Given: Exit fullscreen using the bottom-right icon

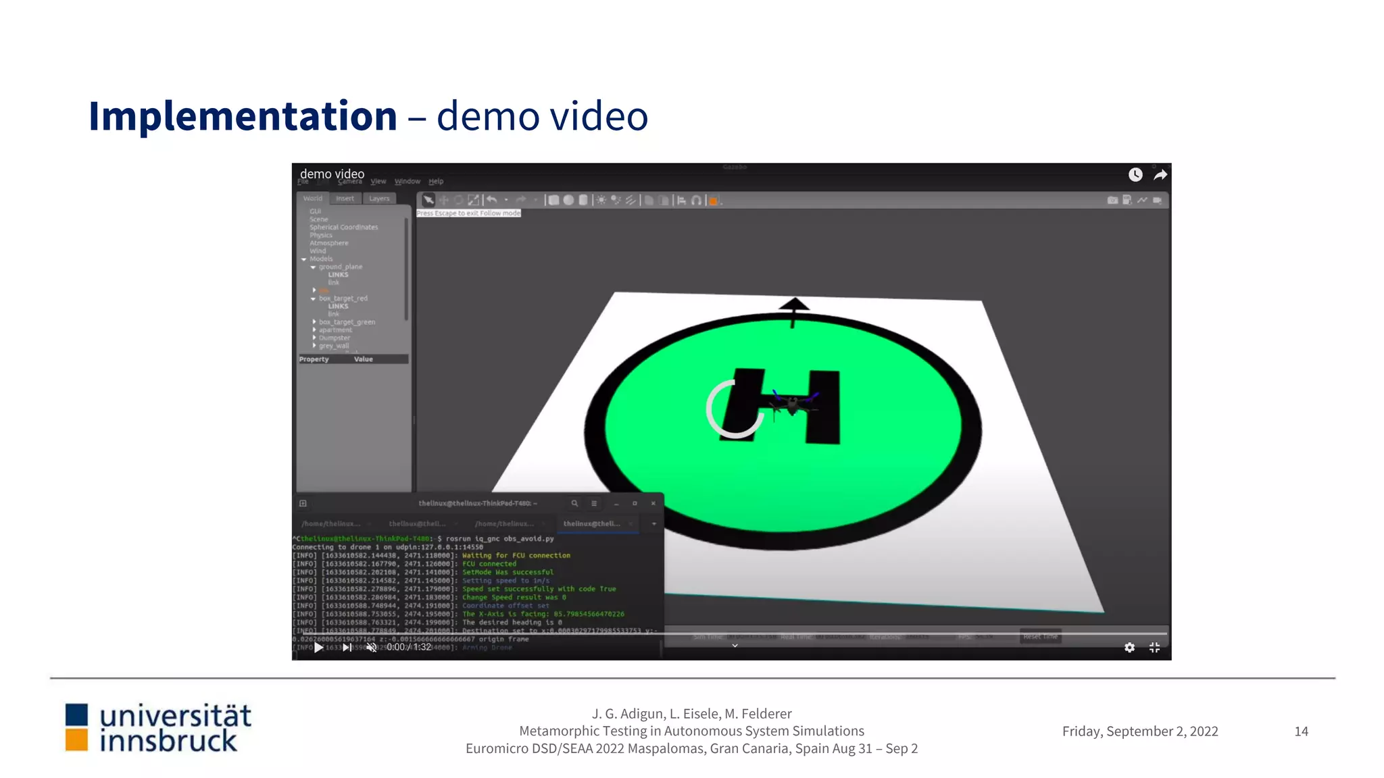Looking at the screenshot, I should pyautogui.click(x=1155, y=648).
